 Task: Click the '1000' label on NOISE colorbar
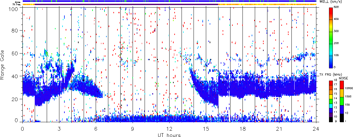point(348,96)
